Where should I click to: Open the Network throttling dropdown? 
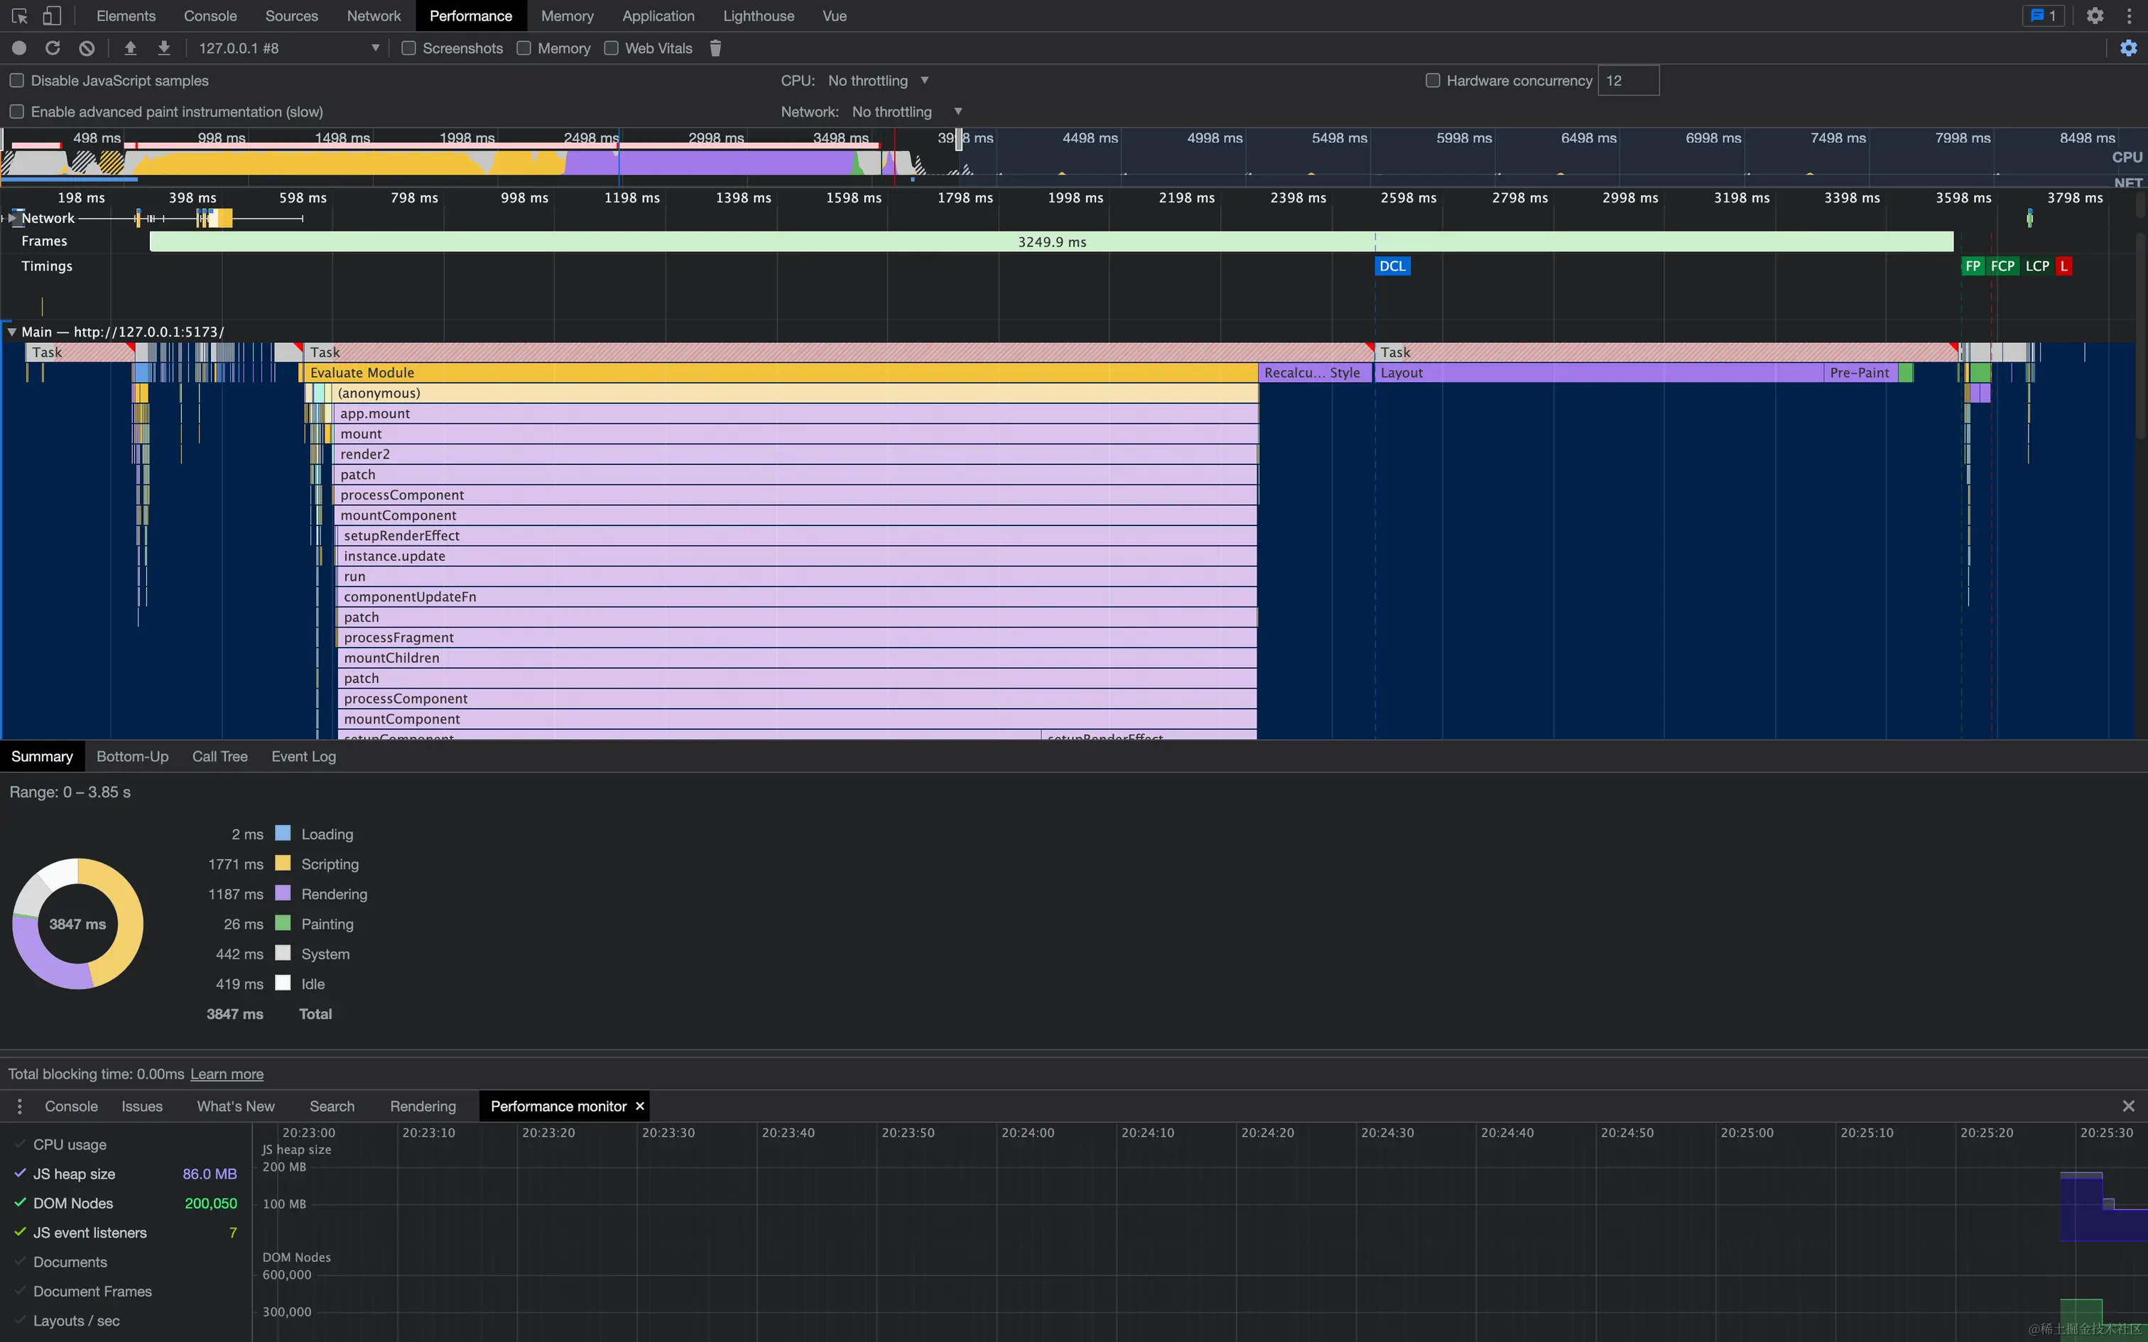(906, 112)
